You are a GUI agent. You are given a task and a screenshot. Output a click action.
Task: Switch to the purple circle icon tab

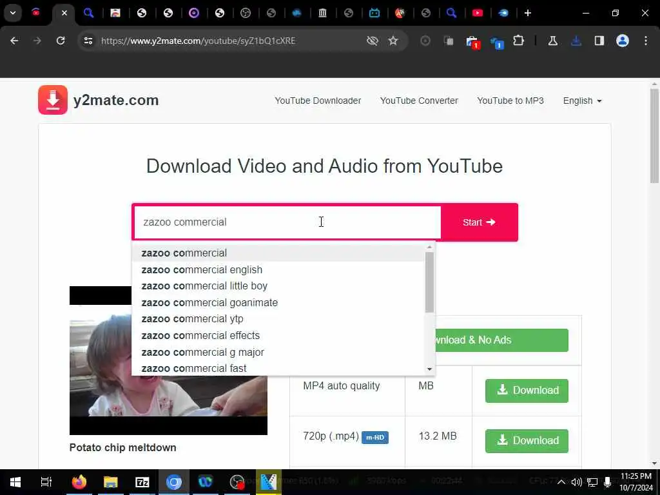(x=193, y=13)
